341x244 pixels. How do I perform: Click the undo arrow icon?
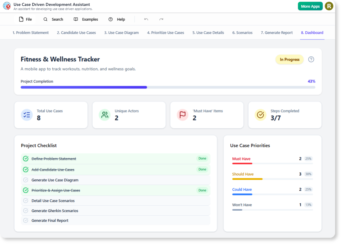146,19
